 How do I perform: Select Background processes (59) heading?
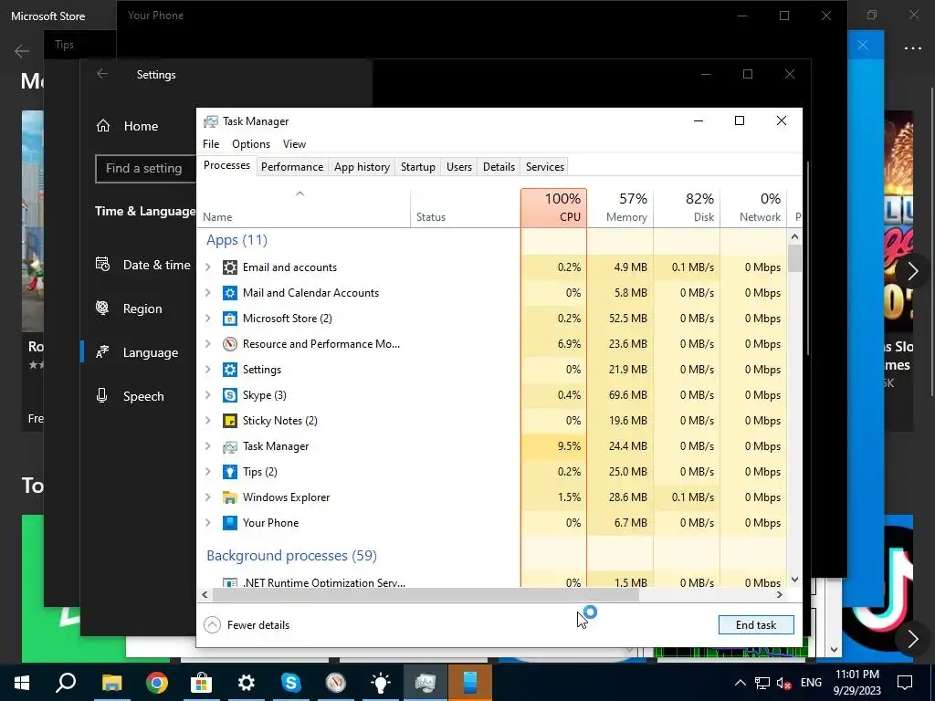[291, 556]
